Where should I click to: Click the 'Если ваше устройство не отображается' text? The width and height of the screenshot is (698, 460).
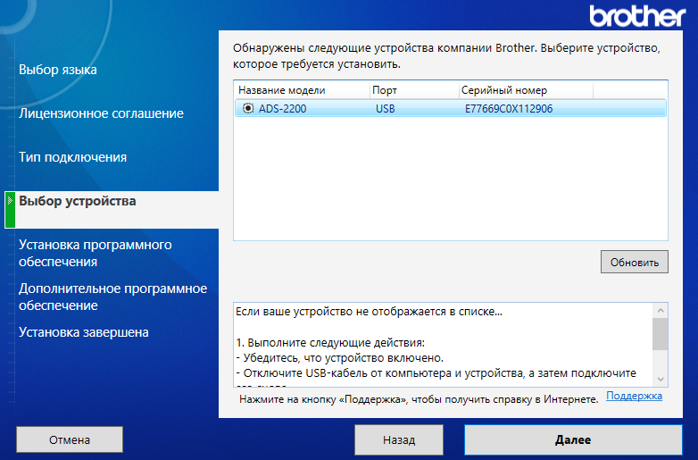(x=369, y=312)
